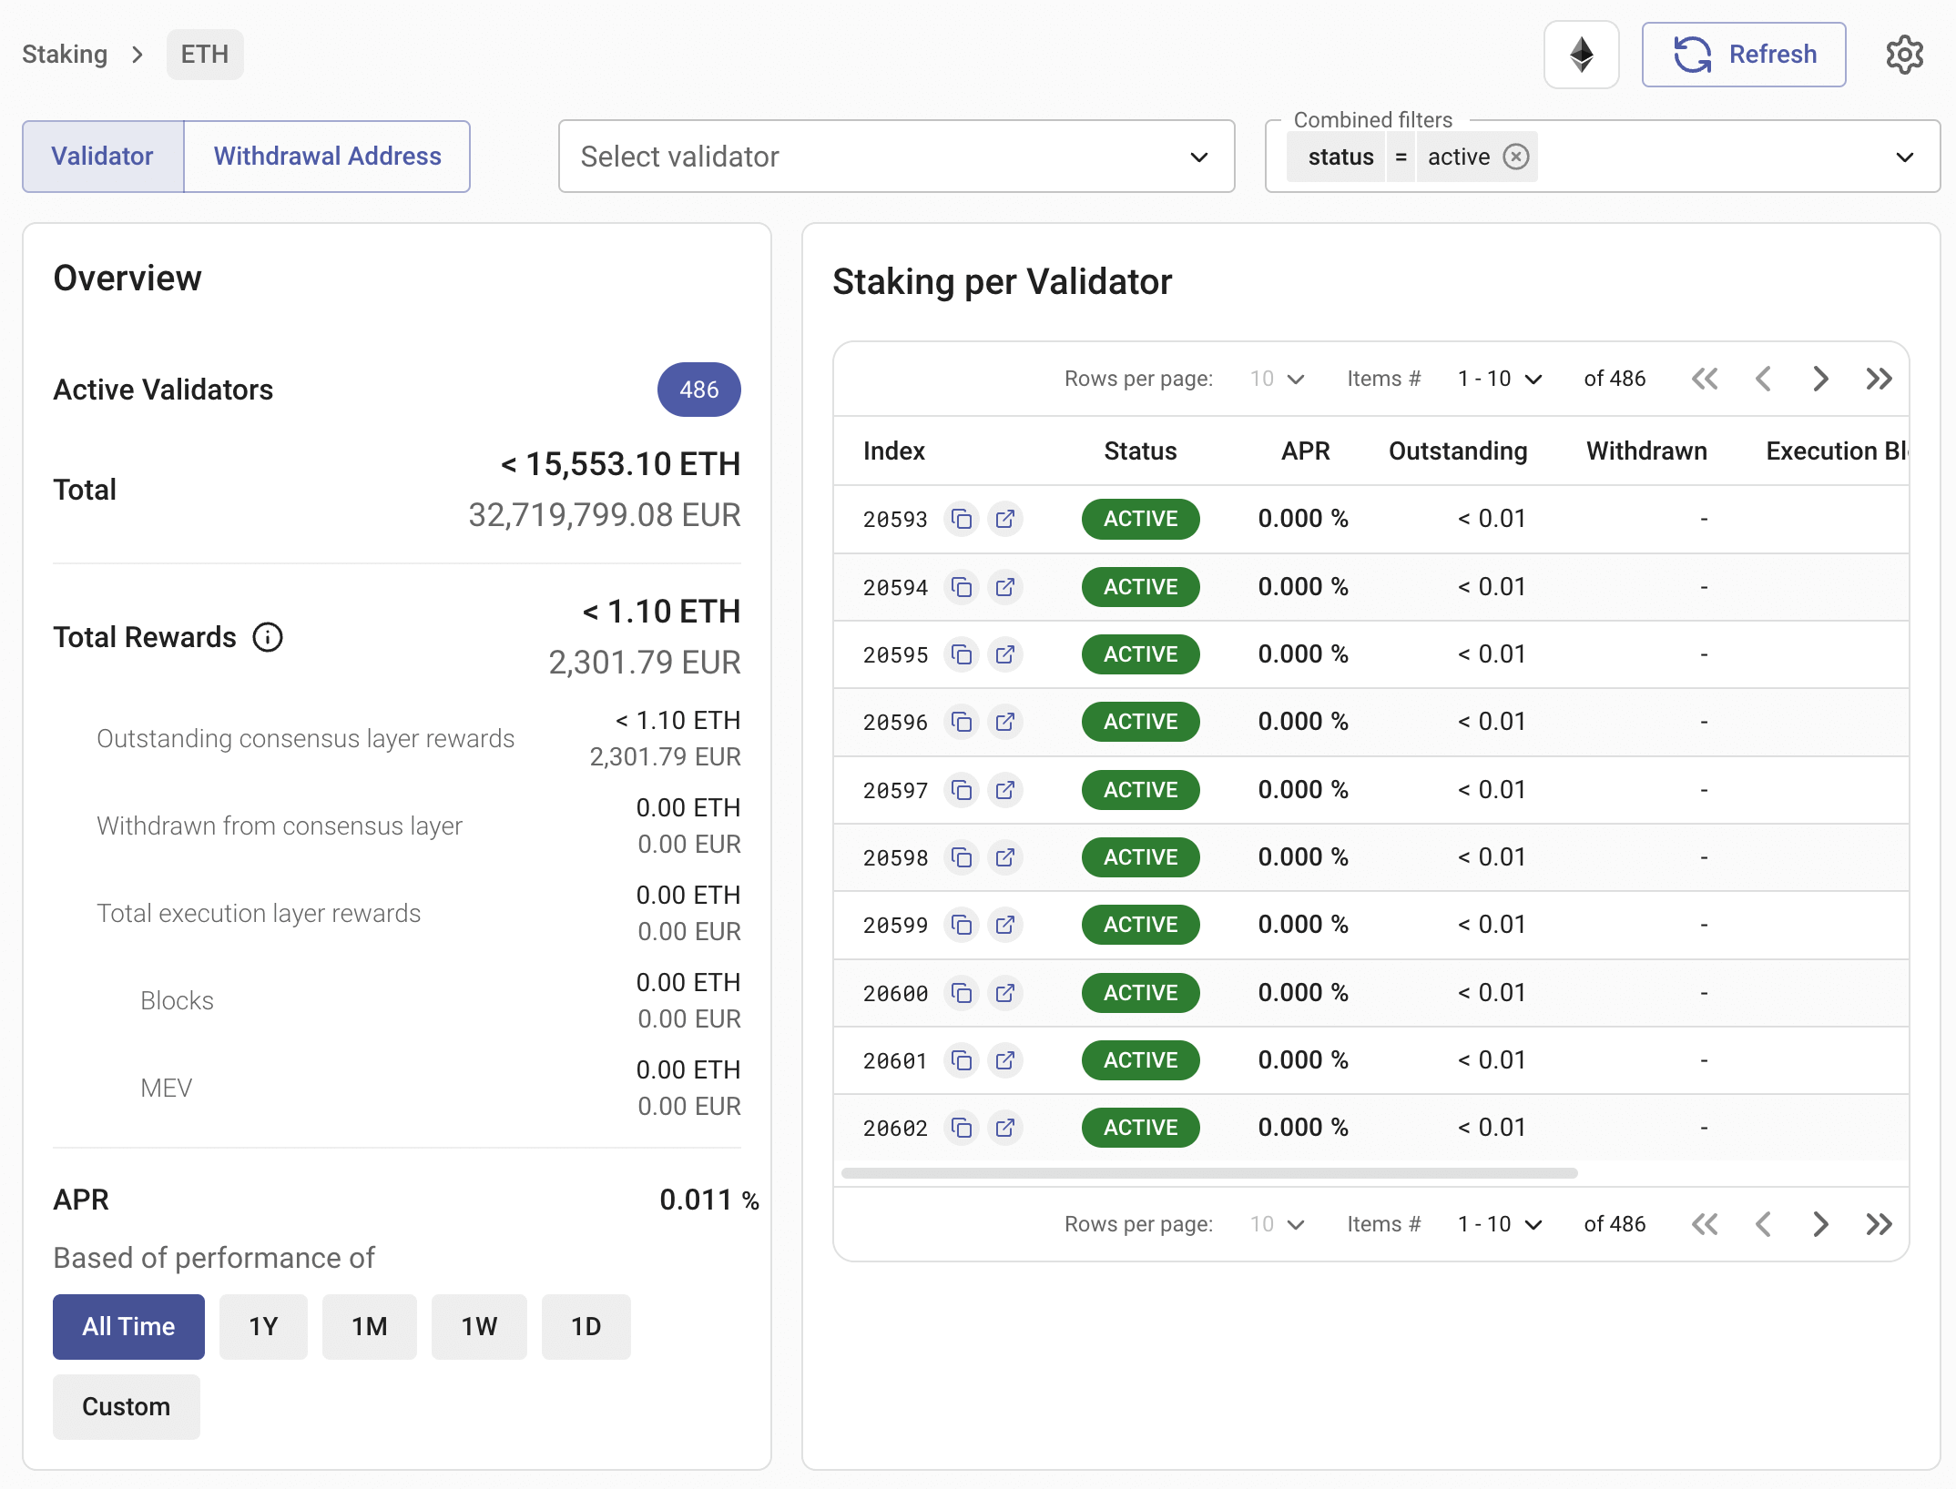Click the table horizontal scrollbar
1956x1489 pixels.
click(1209, 1173)
